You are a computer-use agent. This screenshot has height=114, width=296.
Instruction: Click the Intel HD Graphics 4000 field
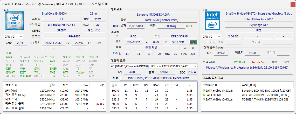(259, 19)
